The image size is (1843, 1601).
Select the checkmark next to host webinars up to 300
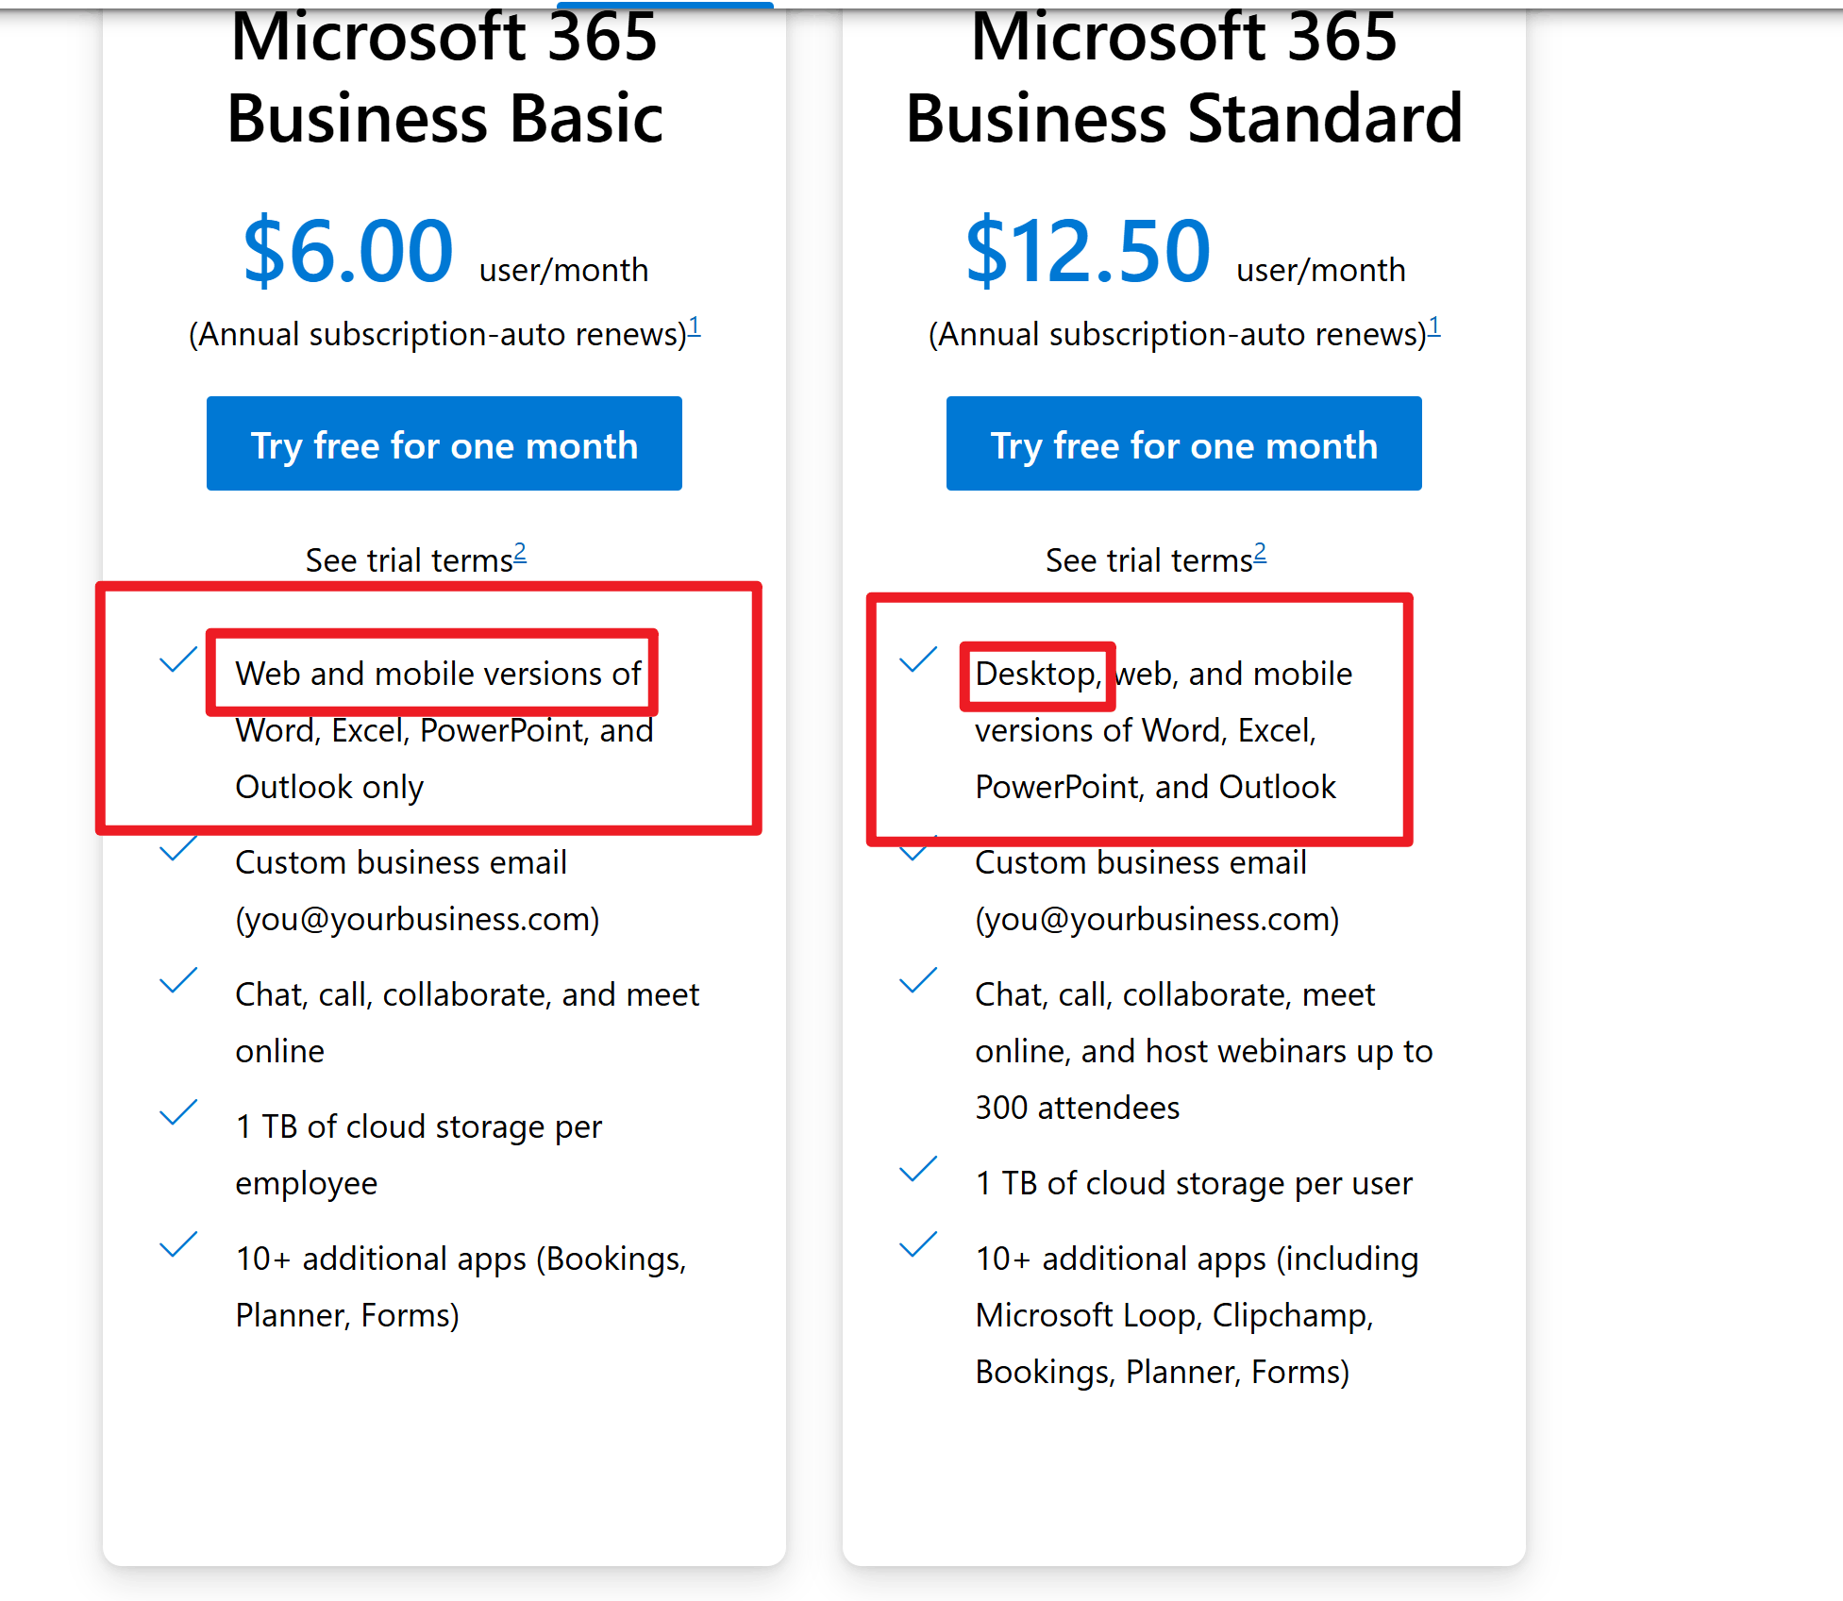pyautogui.click(x=917, y=981)
